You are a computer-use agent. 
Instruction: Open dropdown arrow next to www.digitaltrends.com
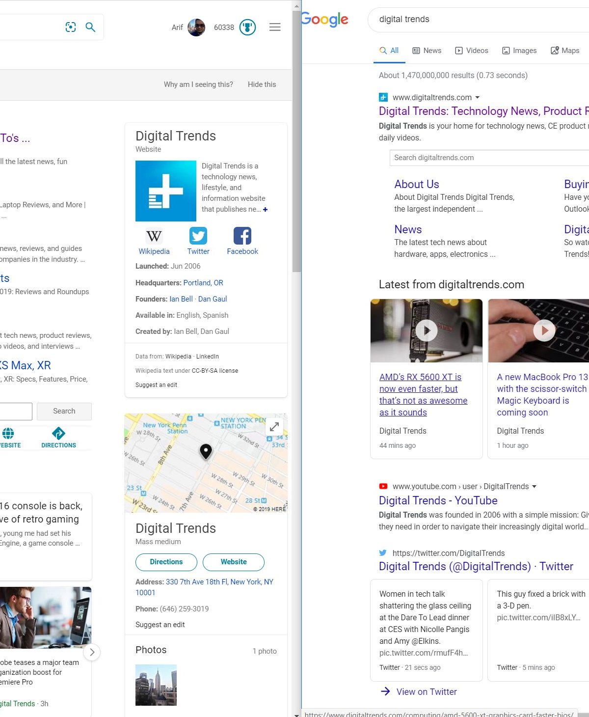(478, 97)
